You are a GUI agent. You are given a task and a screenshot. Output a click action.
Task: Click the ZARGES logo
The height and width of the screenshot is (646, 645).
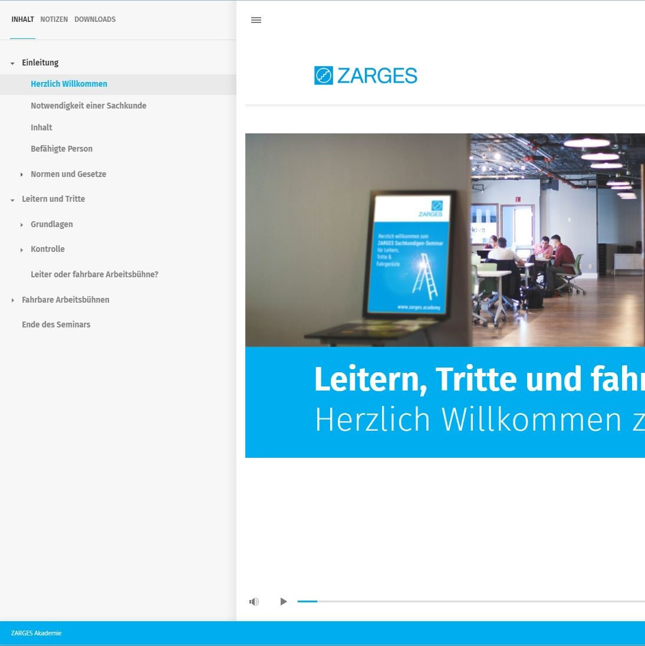tap(366, 76)
